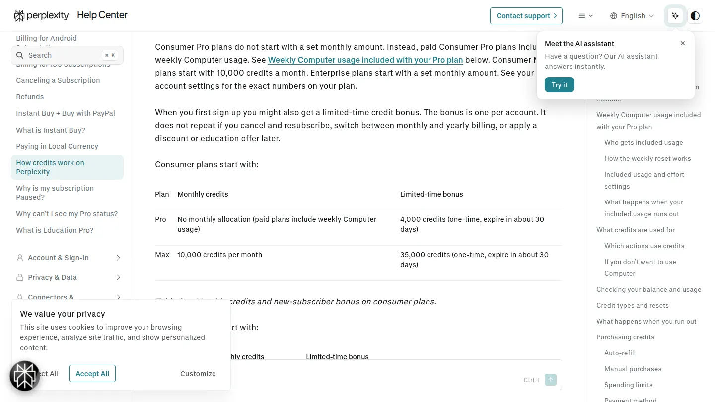This screenshot has height=402, width=715.
Task: Expand the Account & Sign-In section chevron
Action: point(118,258)
